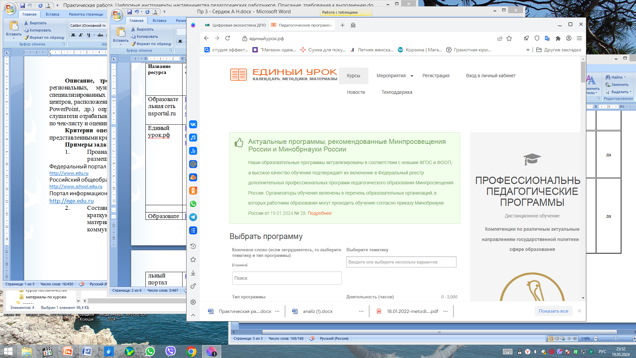This screenshot has height=358, width=636.
Task: Click the browser reload button
Action: pos(228,38)
